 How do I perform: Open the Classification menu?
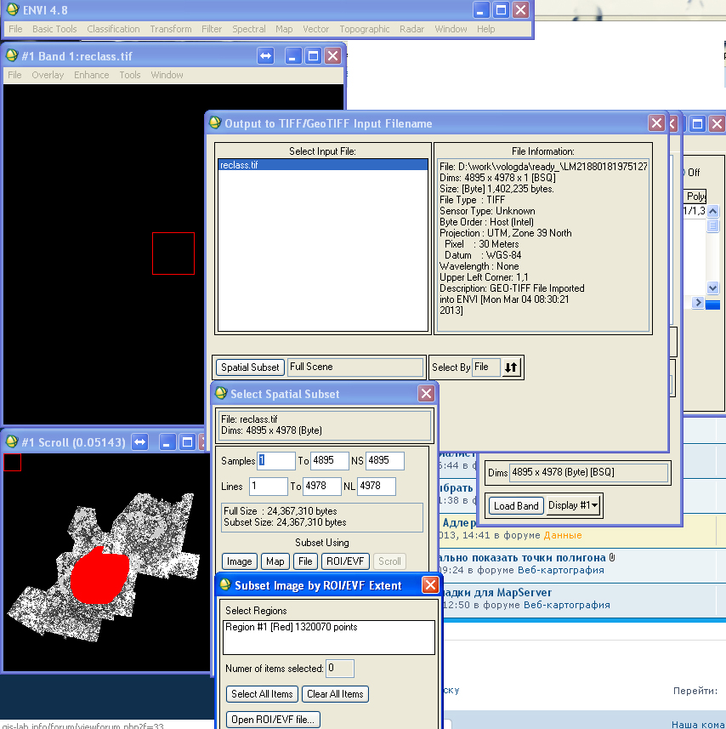click(113, 29)
